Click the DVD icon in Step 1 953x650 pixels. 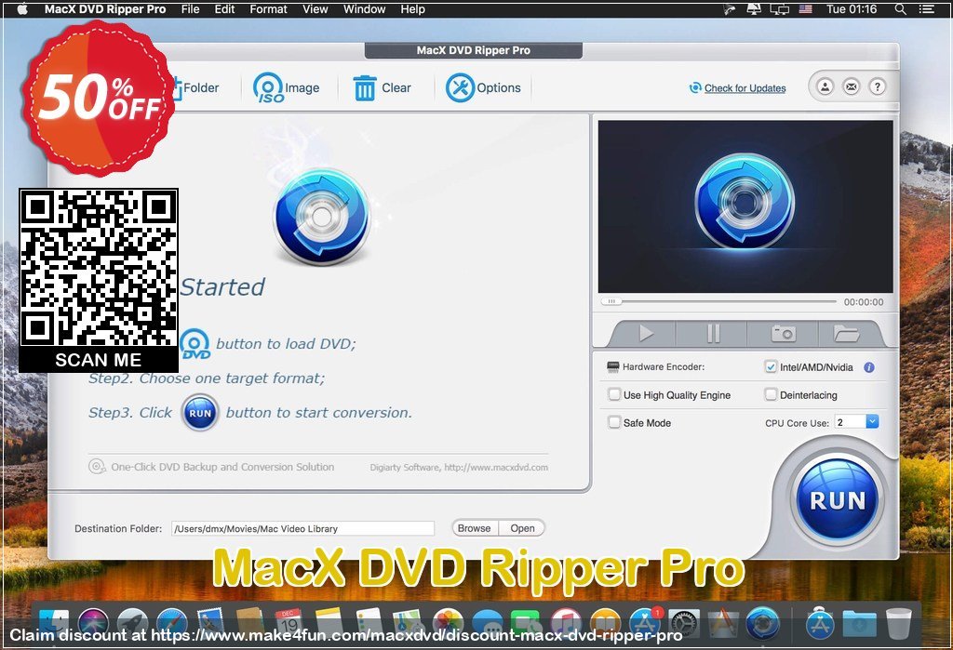[x=195, y=344]
